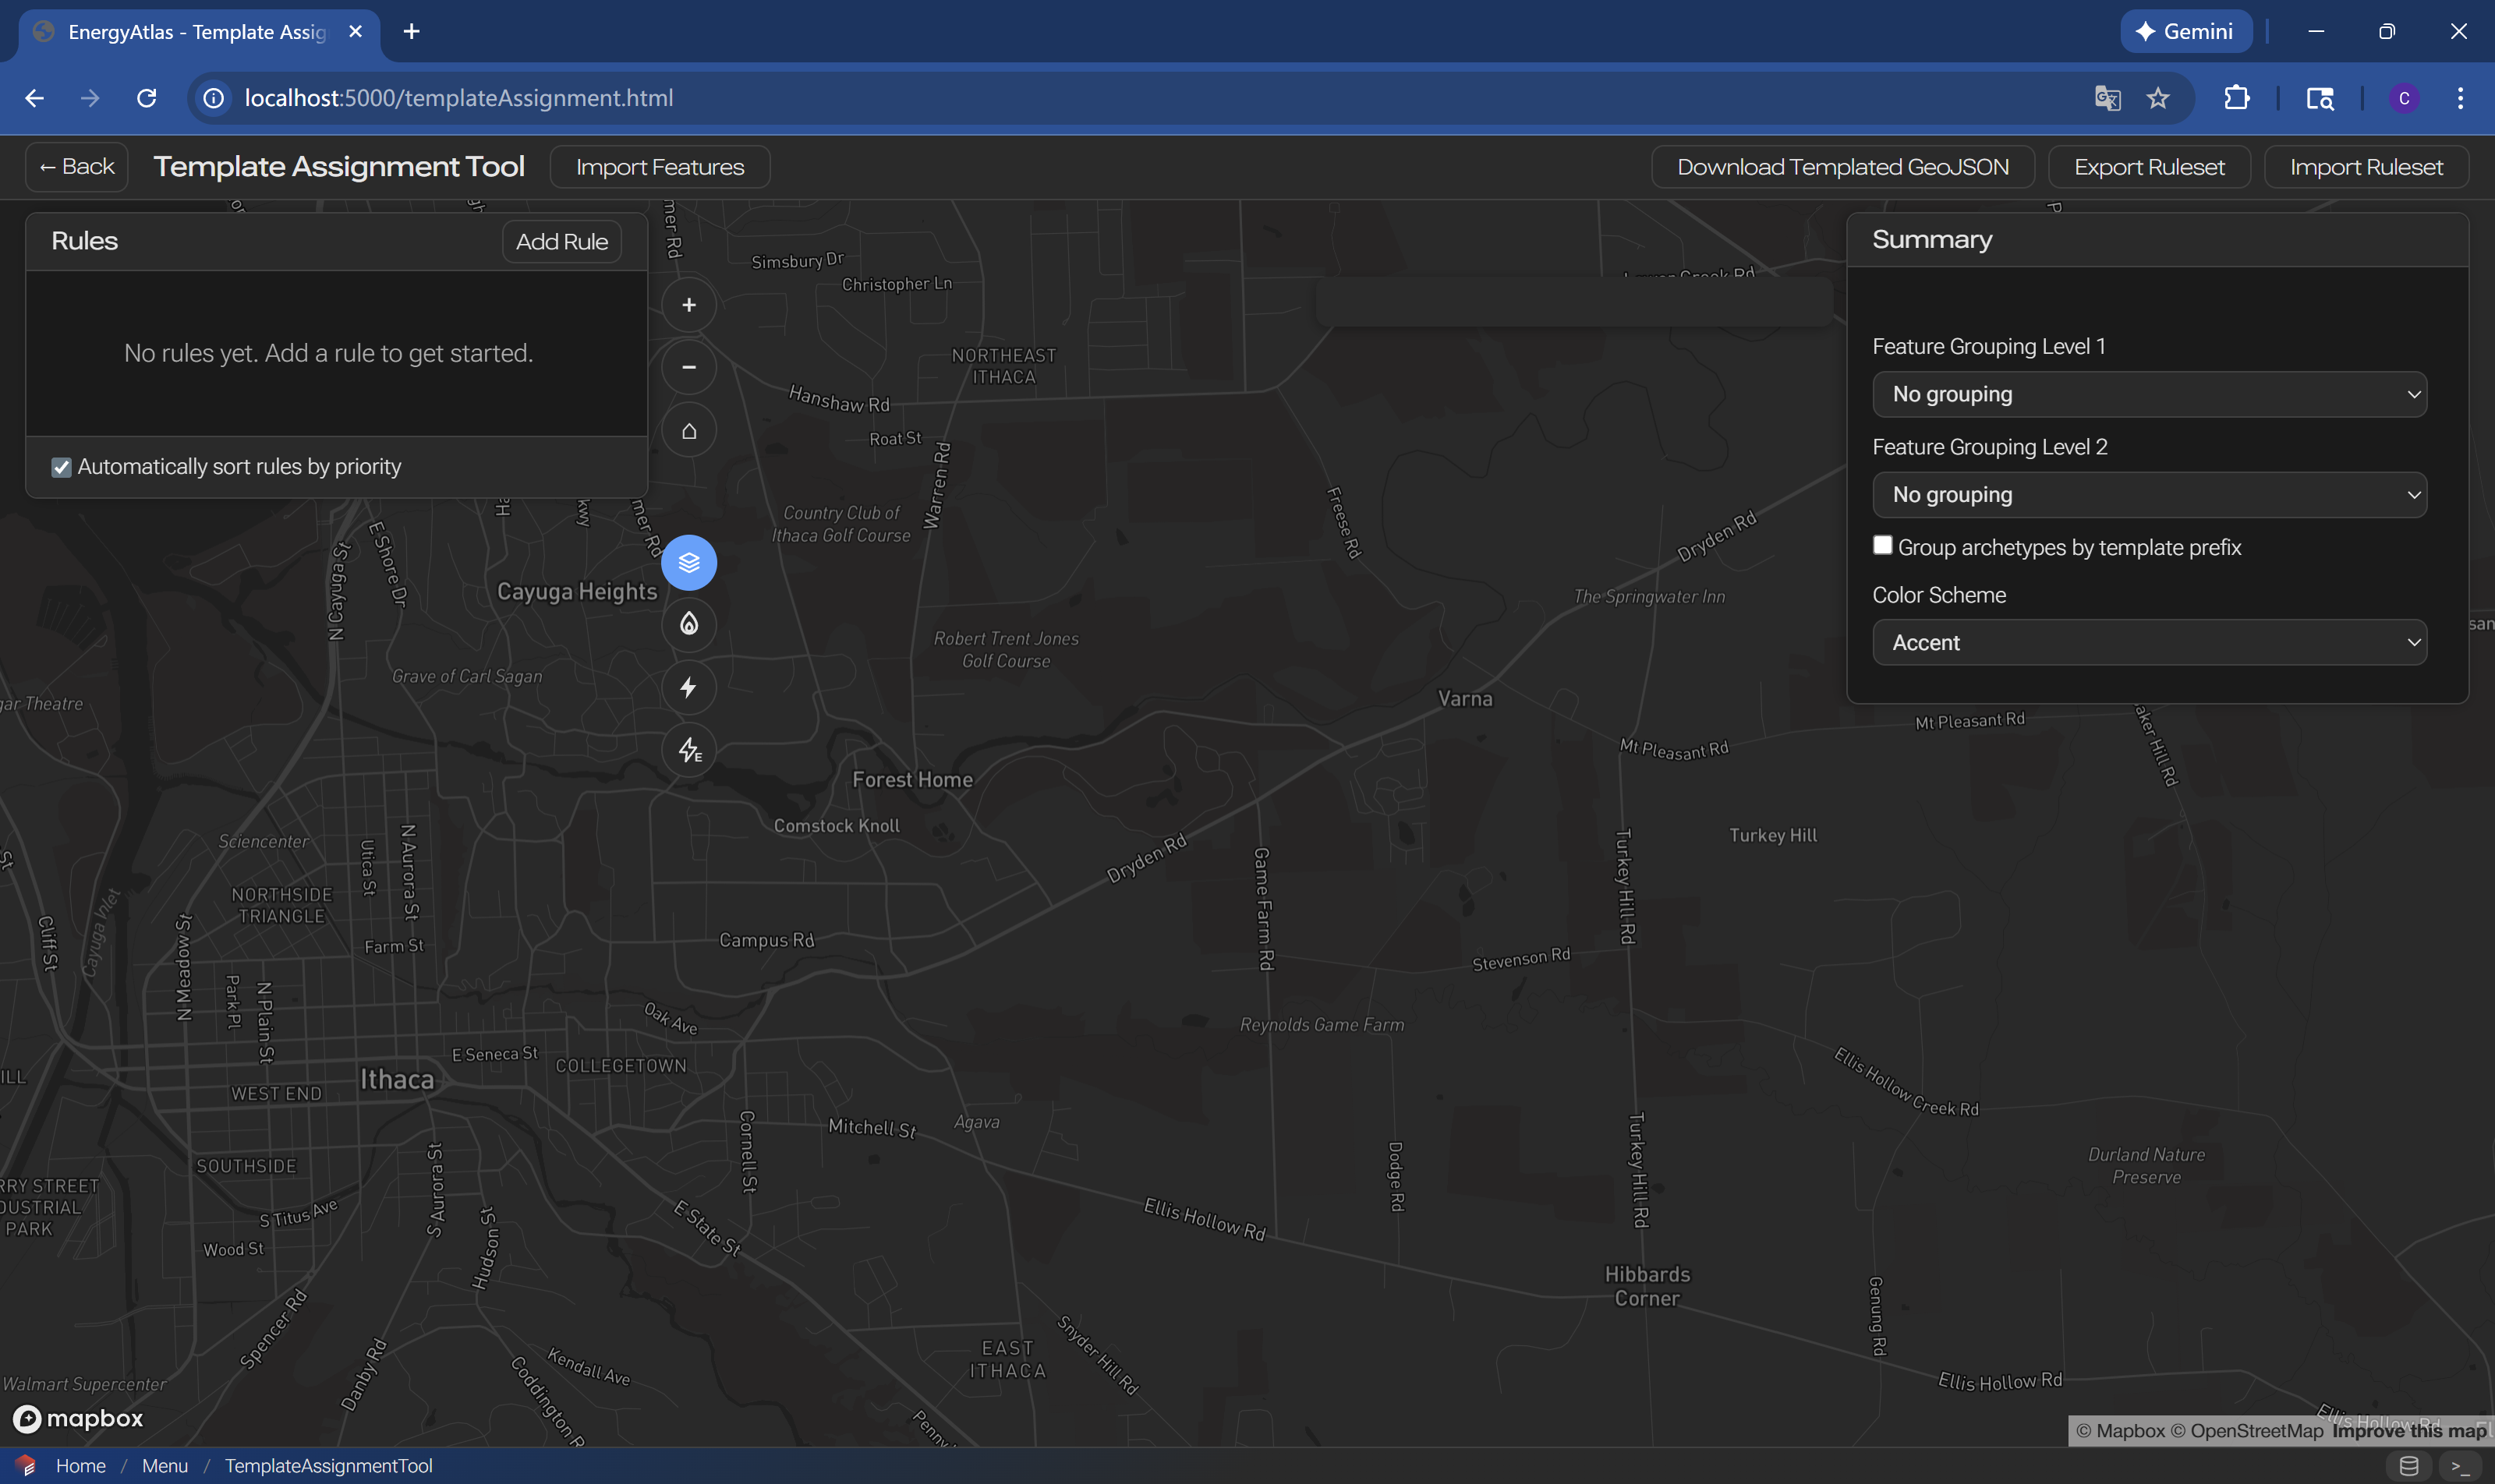This screenshot has height=1484, width=2495.
Task: Click the lightning bolt electricity icon
Action: click(688, 687)
